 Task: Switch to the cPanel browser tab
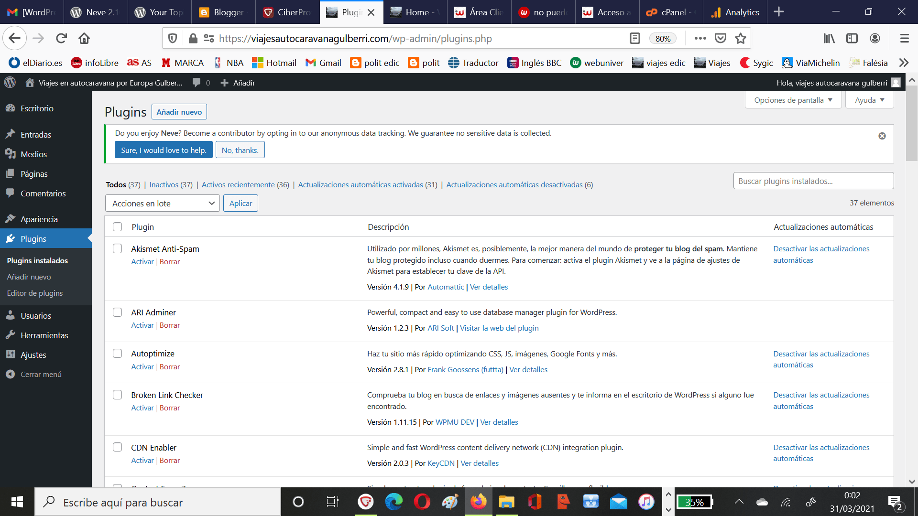click(671, 12)
